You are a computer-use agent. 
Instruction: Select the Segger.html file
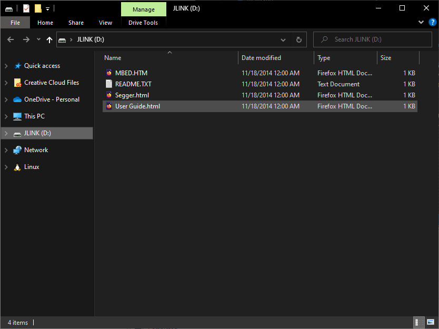pyautogui.click(x=260, y=95)
